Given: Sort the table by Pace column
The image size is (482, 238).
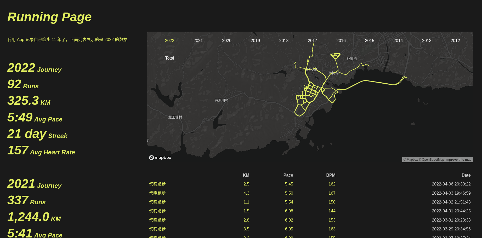Looking at the screenshot, I should [x=288, y=175].
